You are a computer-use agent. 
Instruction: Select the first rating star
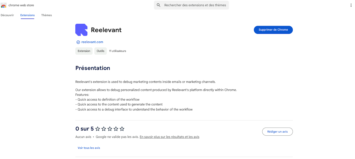[x=98, y=129]
